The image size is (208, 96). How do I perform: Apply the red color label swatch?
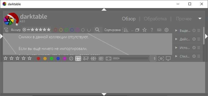[x=38, y=59]
